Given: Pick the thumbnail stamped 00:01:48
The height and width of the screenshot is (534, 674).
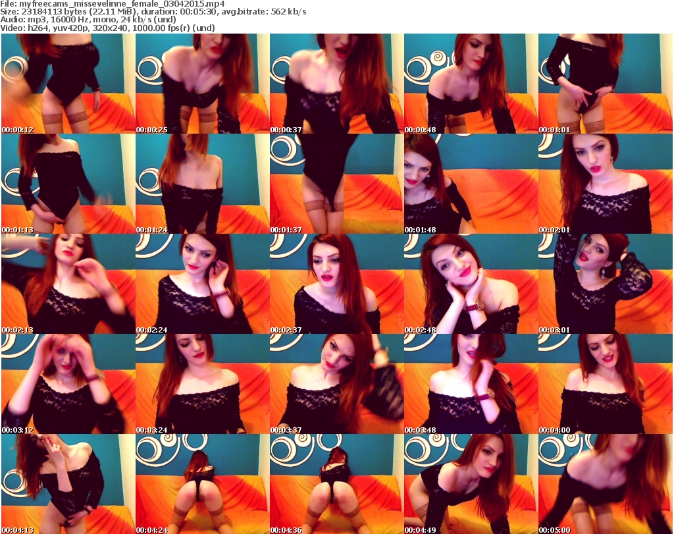Looking at the screenshot, I should 471,184.
